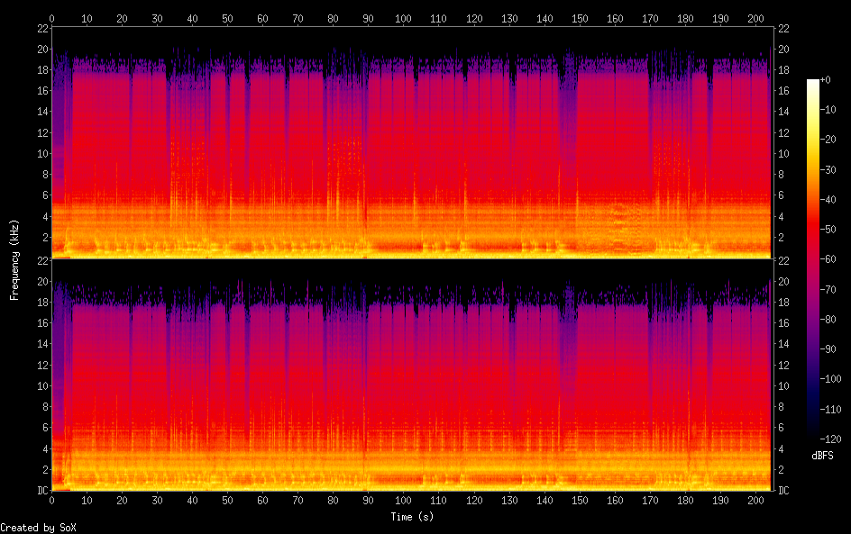This screenshot has height=534, width=851.
Task: Select the "-120" value on the dBFS scale
Action: coord(830,439)
